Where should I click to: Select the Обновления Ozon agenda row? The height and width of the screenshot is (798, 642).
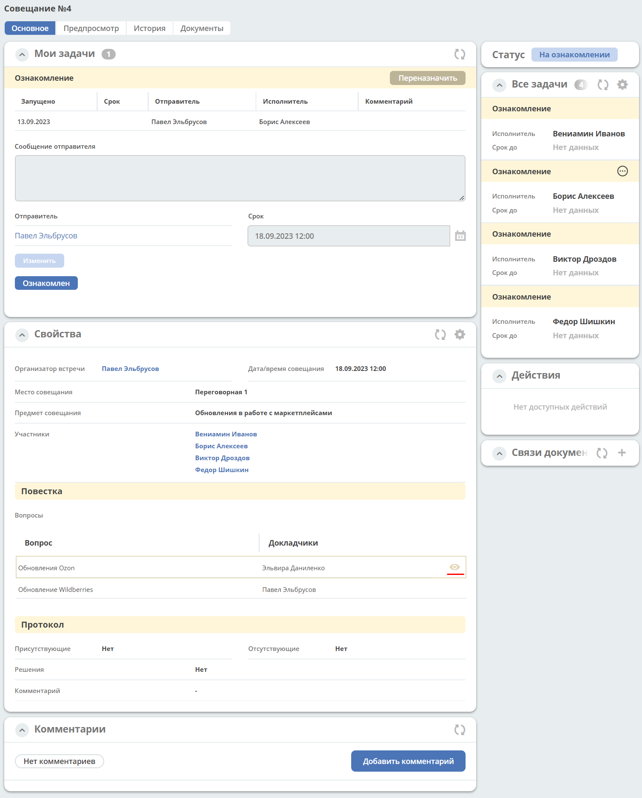tap(241, 567)
